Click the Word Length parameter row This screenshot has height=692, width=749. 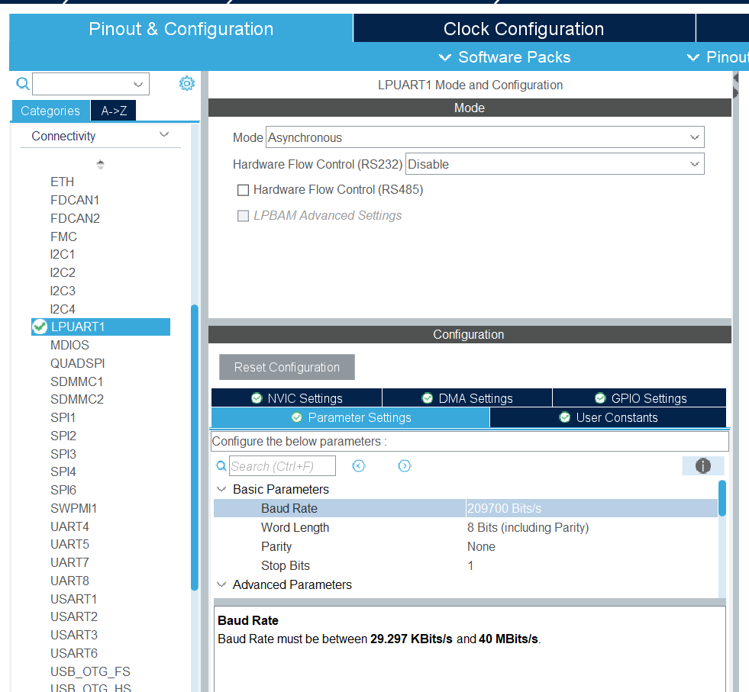(466, 527)
